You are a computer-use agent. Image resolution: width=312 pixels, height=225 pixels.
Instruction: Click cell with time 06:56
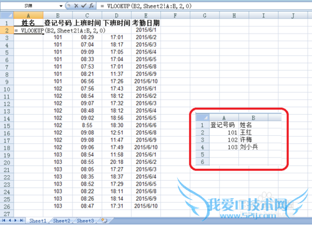point(87,82)
